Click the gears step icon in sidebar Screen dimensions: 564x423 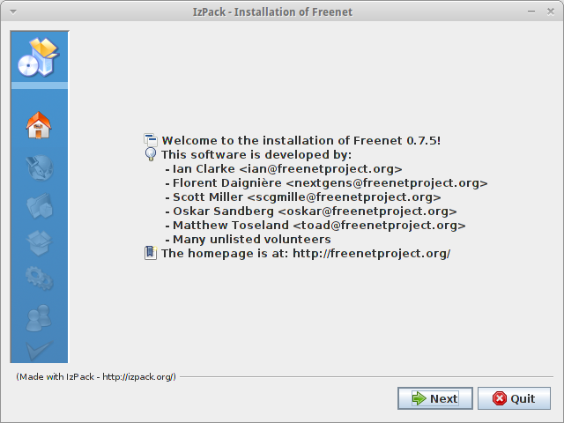pyautogui.click(x=40, y=278)
